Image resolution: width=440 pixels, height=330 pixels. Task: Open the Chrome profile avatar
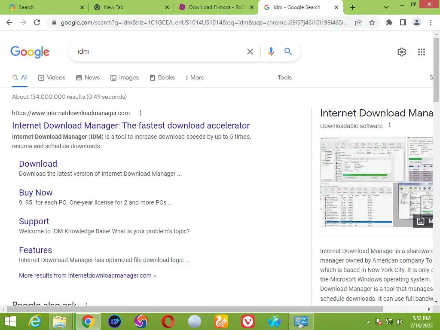417,22
